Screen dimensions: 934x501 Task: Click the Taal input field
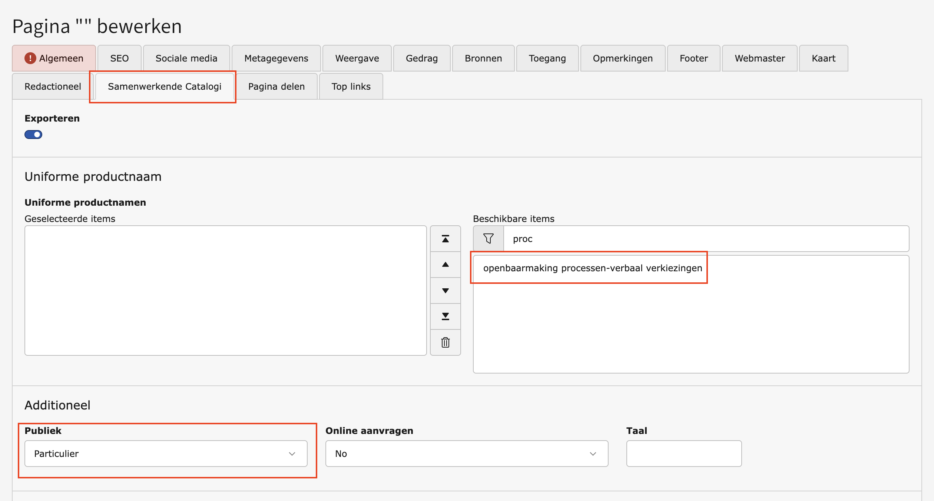click(x=683, y=454)
